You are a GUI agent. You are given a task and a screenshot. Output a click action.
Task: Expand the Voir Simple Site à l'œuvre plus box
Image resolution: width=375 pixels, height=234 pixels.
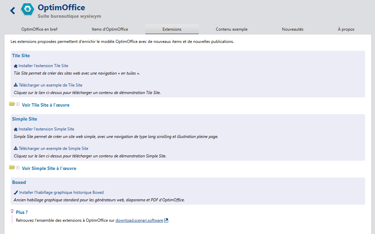18,168
